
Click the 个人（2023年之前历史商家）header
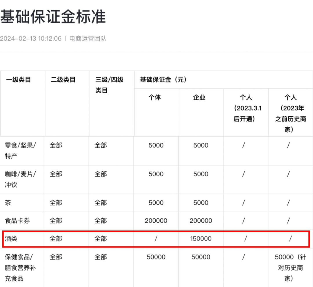pos(291,113)
